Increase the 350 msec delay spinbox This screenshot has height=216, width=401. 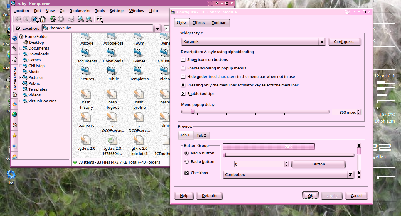click(359, 110)
